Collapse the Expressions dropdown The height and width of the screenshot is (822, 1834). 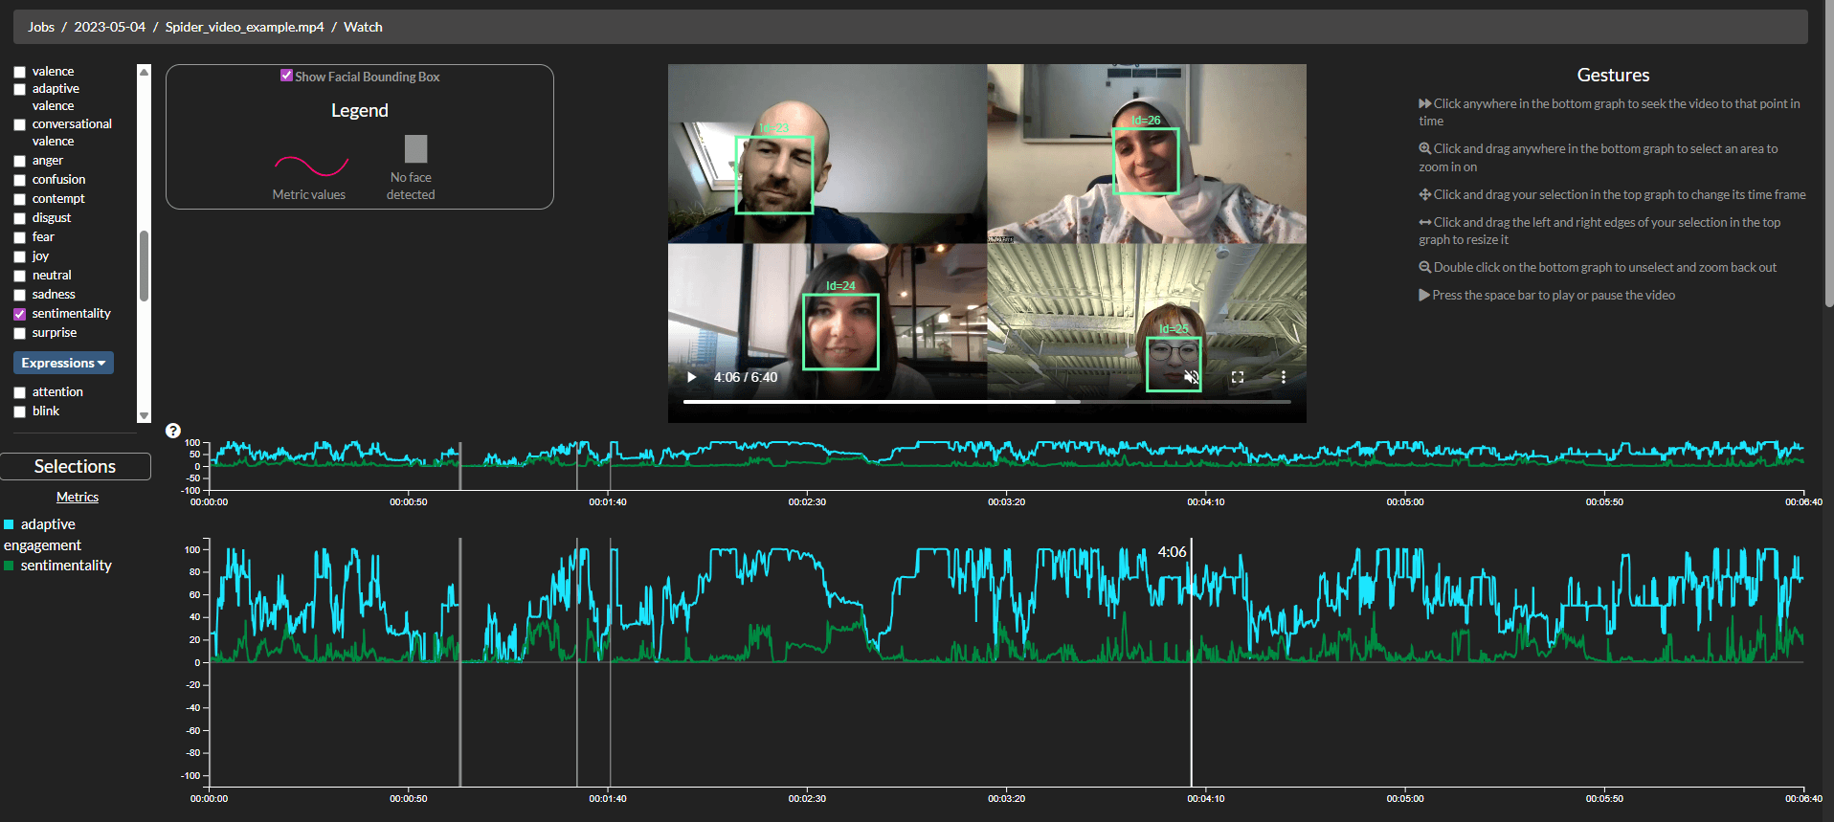pyautogui.click(x=63, y=363)
